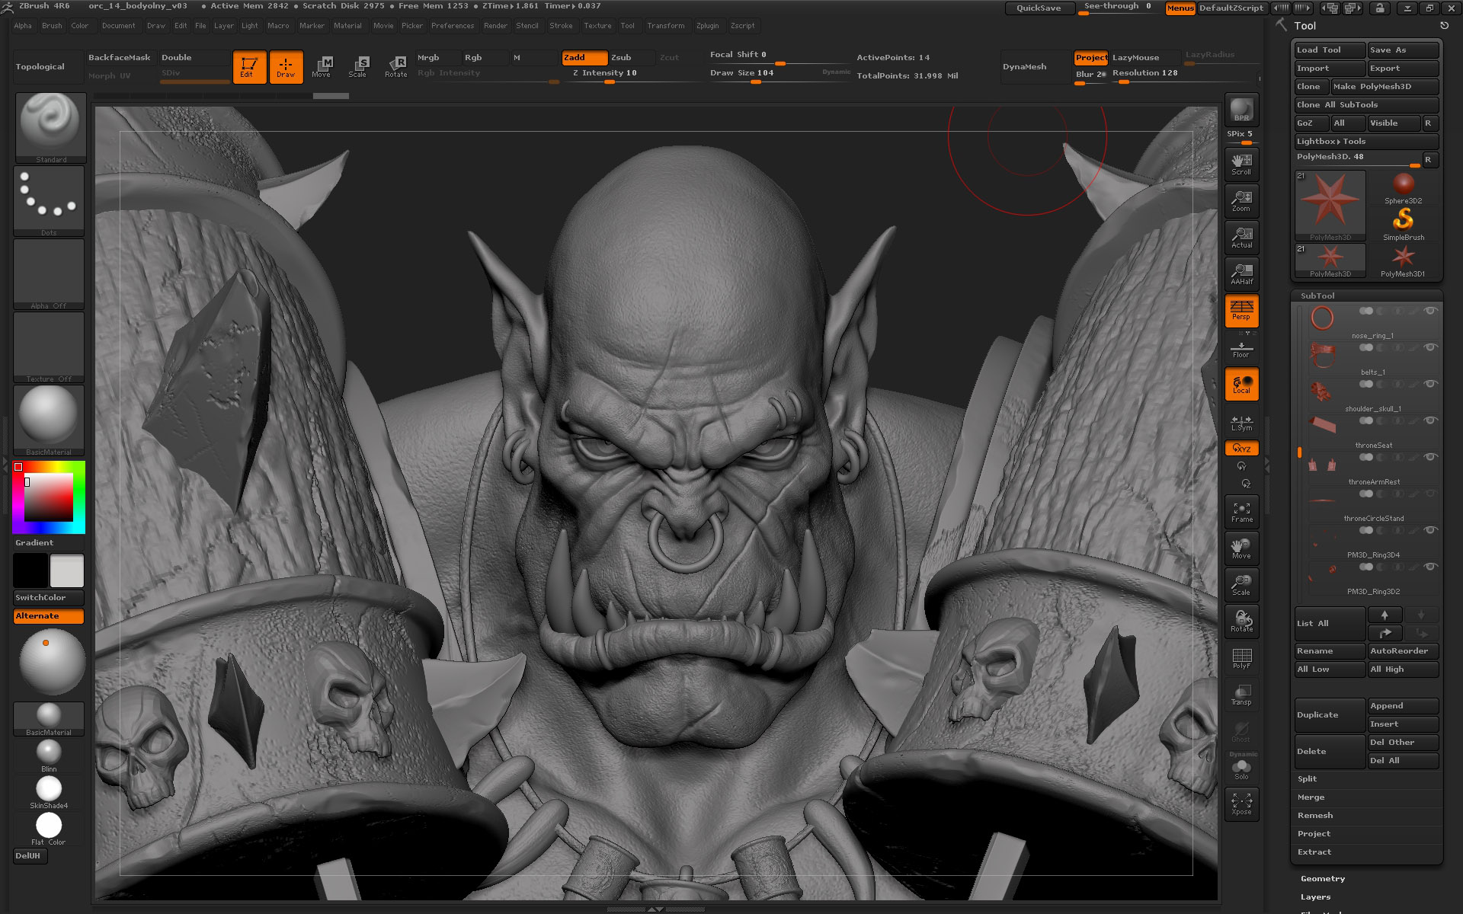Screen dimensions: 1463x914
Task: Click the right shelf Rotate view icon
Action: (x=1241, y=622)
